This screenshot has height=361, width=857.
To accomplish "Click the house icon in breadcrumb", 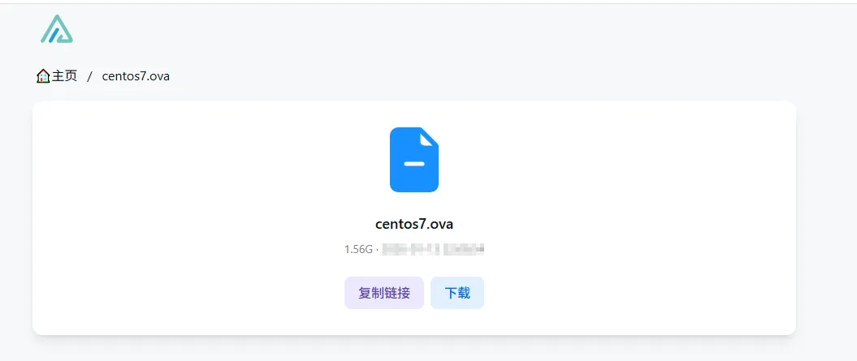I will pos(43,76).
